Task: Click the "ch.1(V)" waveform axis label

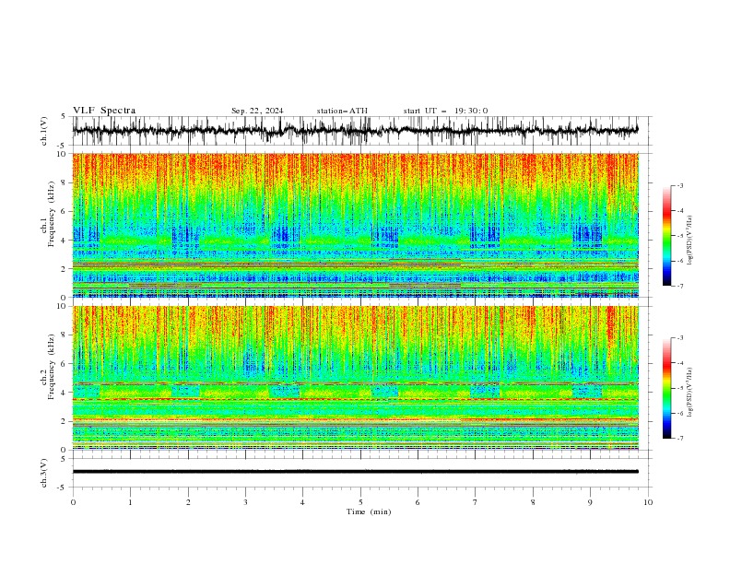Action: [44, 131]
